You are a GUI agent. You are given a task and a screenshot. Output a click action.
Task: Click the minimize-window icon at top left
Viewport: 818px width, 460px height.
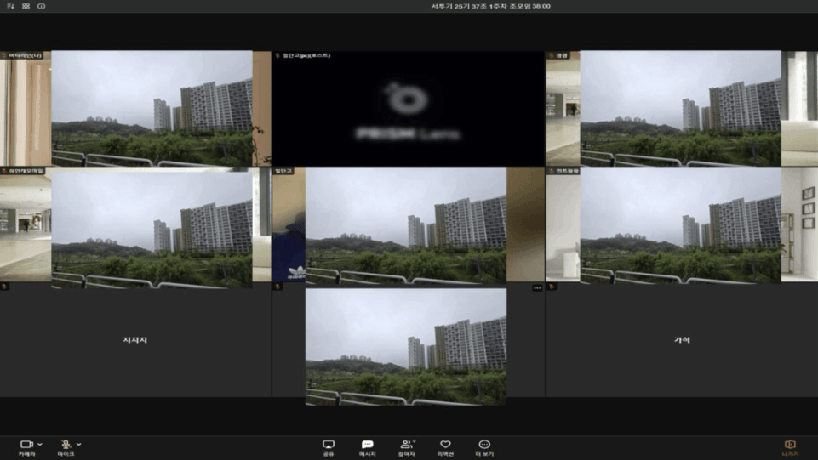(x=10, y=6)
